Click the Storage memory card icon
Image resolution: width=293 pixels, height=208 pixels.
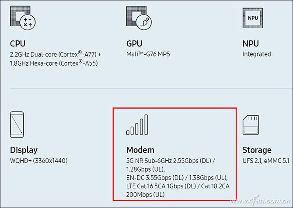coord(252,124)
